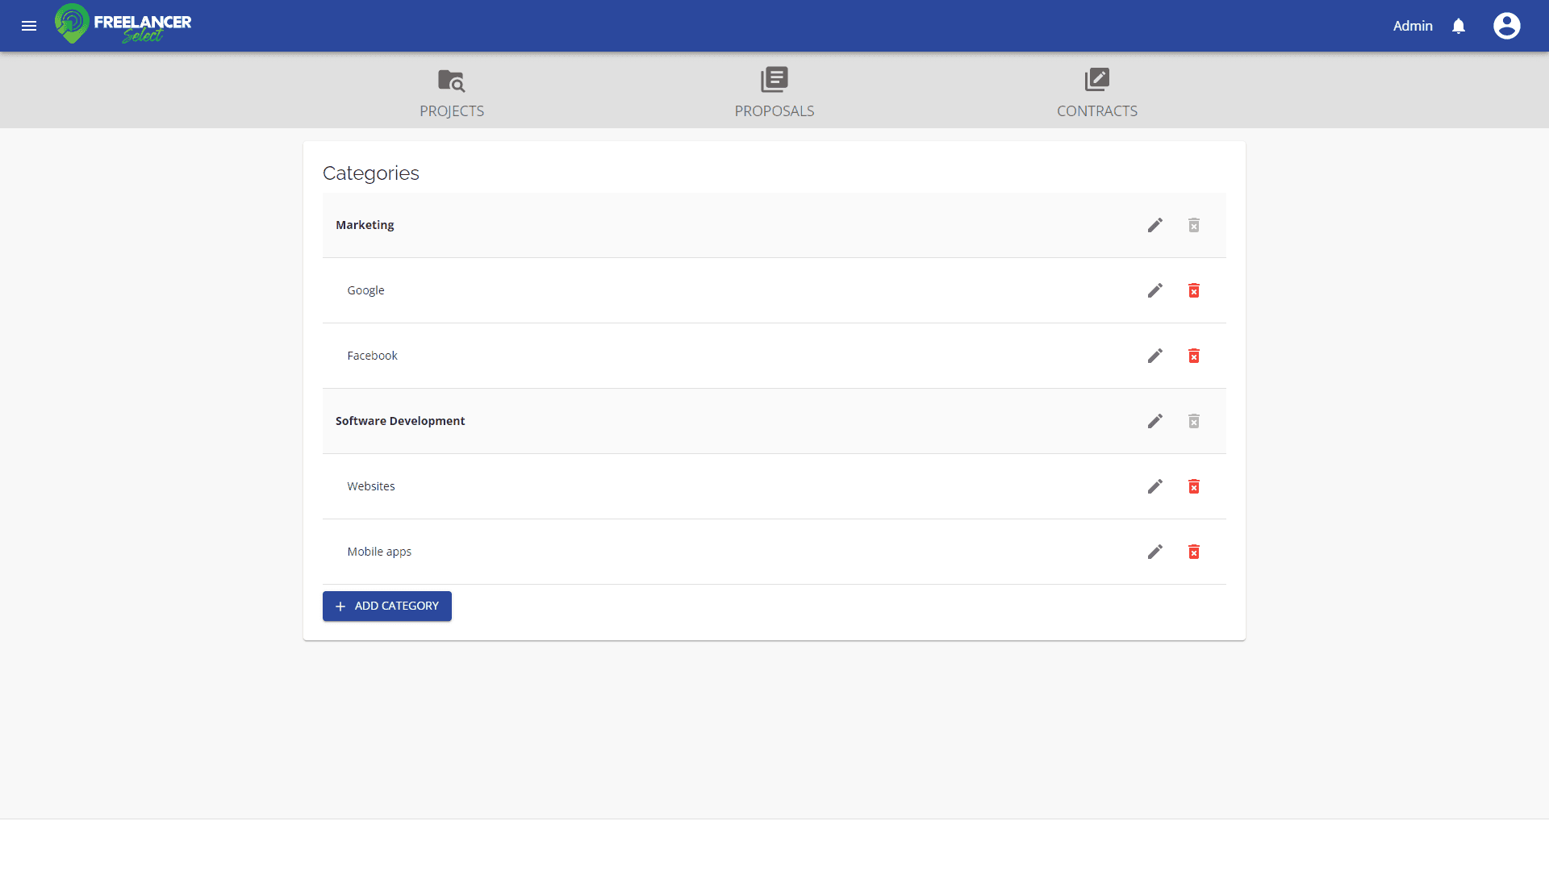Open the user account avatar menu
Screen dimensions: 1549x871
point(1507,26)
